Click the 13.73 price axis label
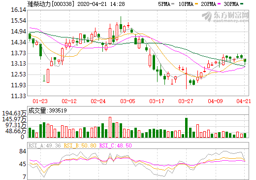 pos(19,53)
